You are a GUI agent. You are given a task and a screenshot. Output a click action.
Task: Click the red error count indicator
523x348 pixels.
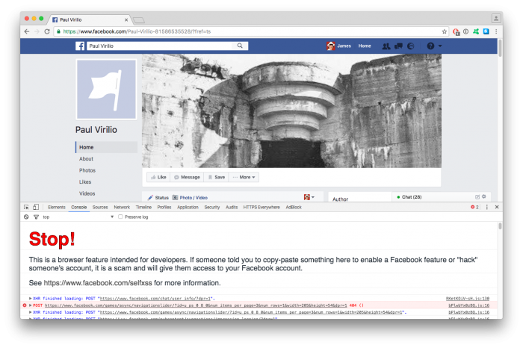pos(474,207)
